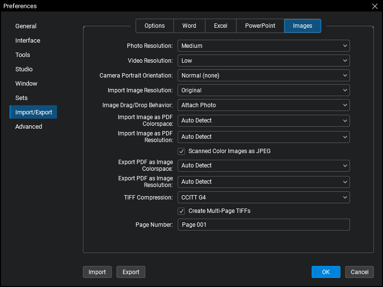The width and height of the screenshot is (383, 287).
Task: Select the Options tab
Action: [x=155, y=26]
